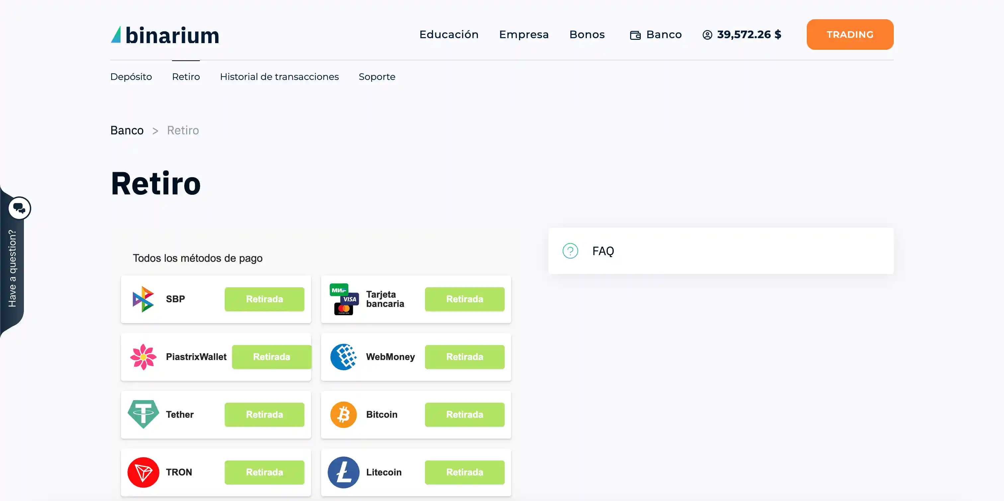
Task: Click the account balance 39,572.26 $
Action: pyautogui.click(x=749, y=34)
